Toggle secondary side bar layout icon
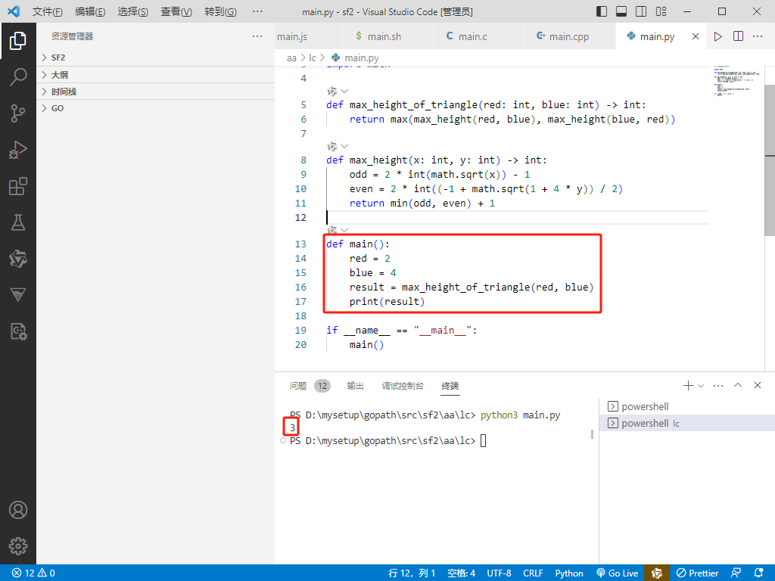The height and width of the screenshot is (581, 775). pos(641,11)
